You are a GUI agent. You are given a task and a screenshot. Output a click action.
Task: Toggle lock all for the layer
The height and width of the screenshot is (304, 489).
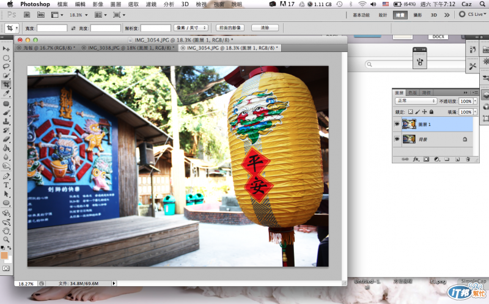(x=432, y=112)
